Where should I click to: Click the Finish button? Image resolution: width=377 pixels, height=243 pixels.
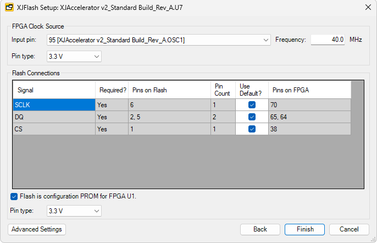click(x=304, y=229)
